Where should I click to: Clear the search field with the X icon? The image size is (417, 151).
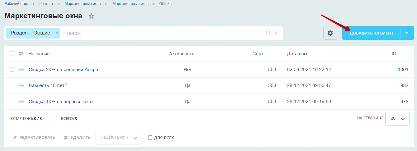(x=276, y=33)
